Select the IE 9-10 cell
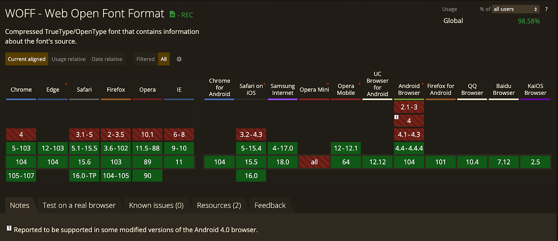The width and height of the screenshot is (558, 241). (179, 148)
